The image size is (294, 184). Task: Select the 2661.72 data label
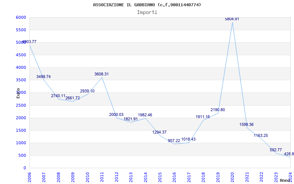(72, 98)
